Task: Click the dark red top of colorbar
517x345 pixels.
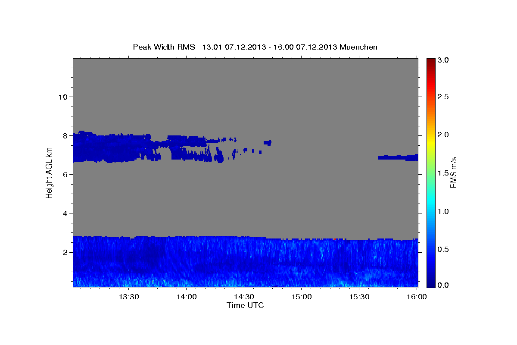Action: [x=430, y=61]
